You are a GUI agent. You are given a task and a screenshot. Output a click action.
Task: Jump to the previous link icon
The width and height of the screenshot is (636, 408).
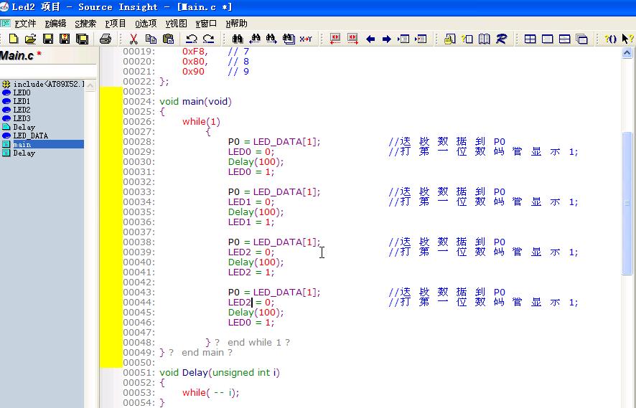click(x=335, y=39)
